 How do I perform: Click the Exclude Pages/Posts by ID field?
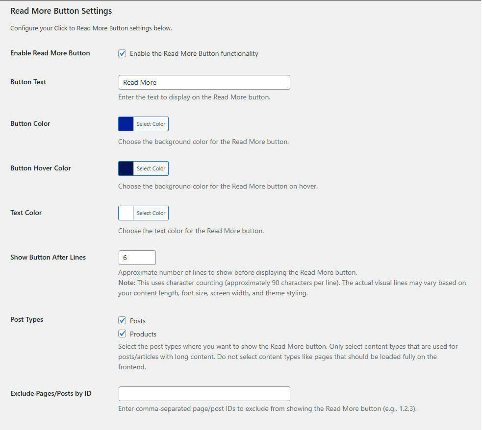pos(204,393)
